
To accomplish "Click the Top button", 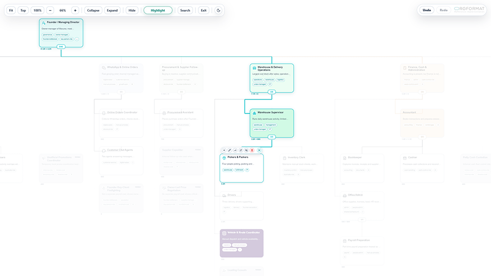I will tap(23, 10).
